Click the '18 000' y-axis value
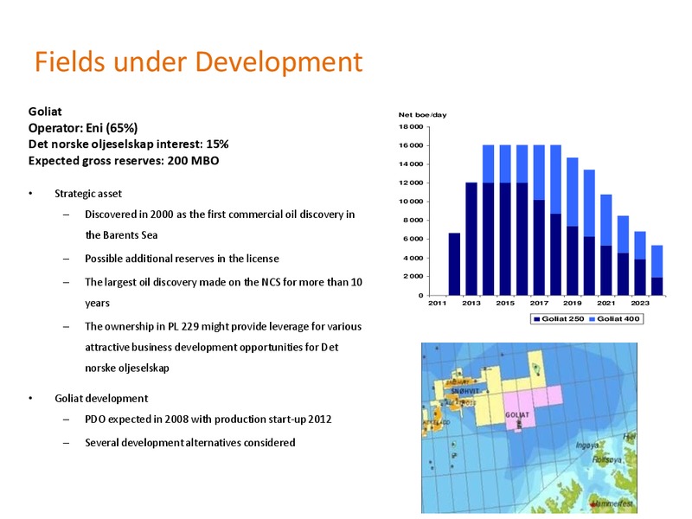 412,126
